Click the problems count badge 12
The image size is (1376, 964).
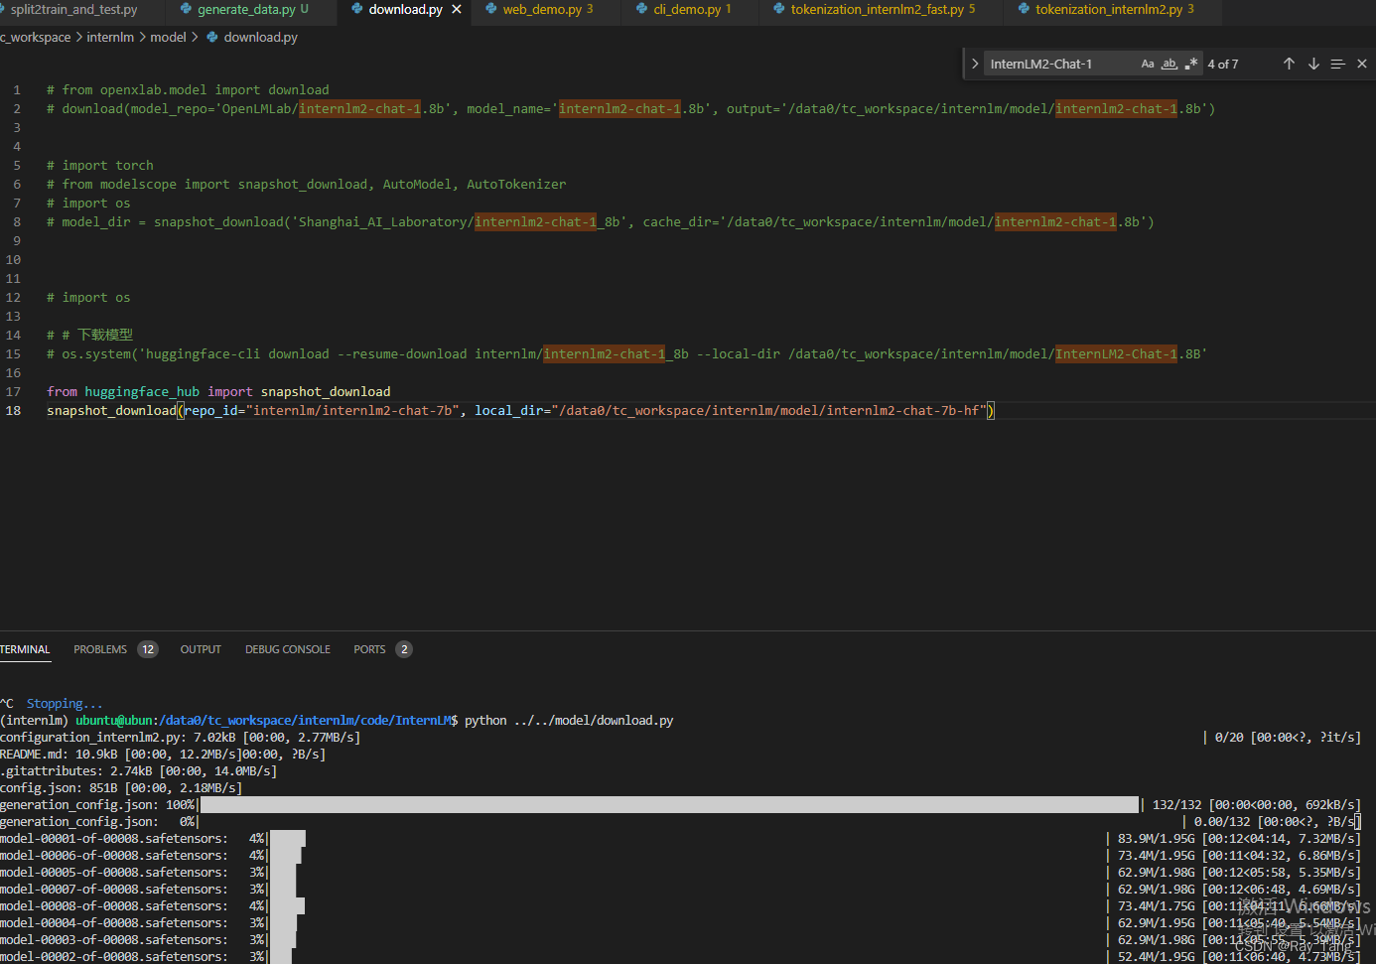[x=148, y=649]
